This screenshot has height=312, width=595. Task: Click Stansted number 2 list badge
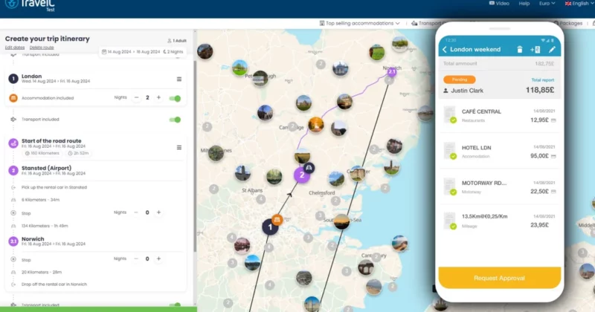(13, 171)
